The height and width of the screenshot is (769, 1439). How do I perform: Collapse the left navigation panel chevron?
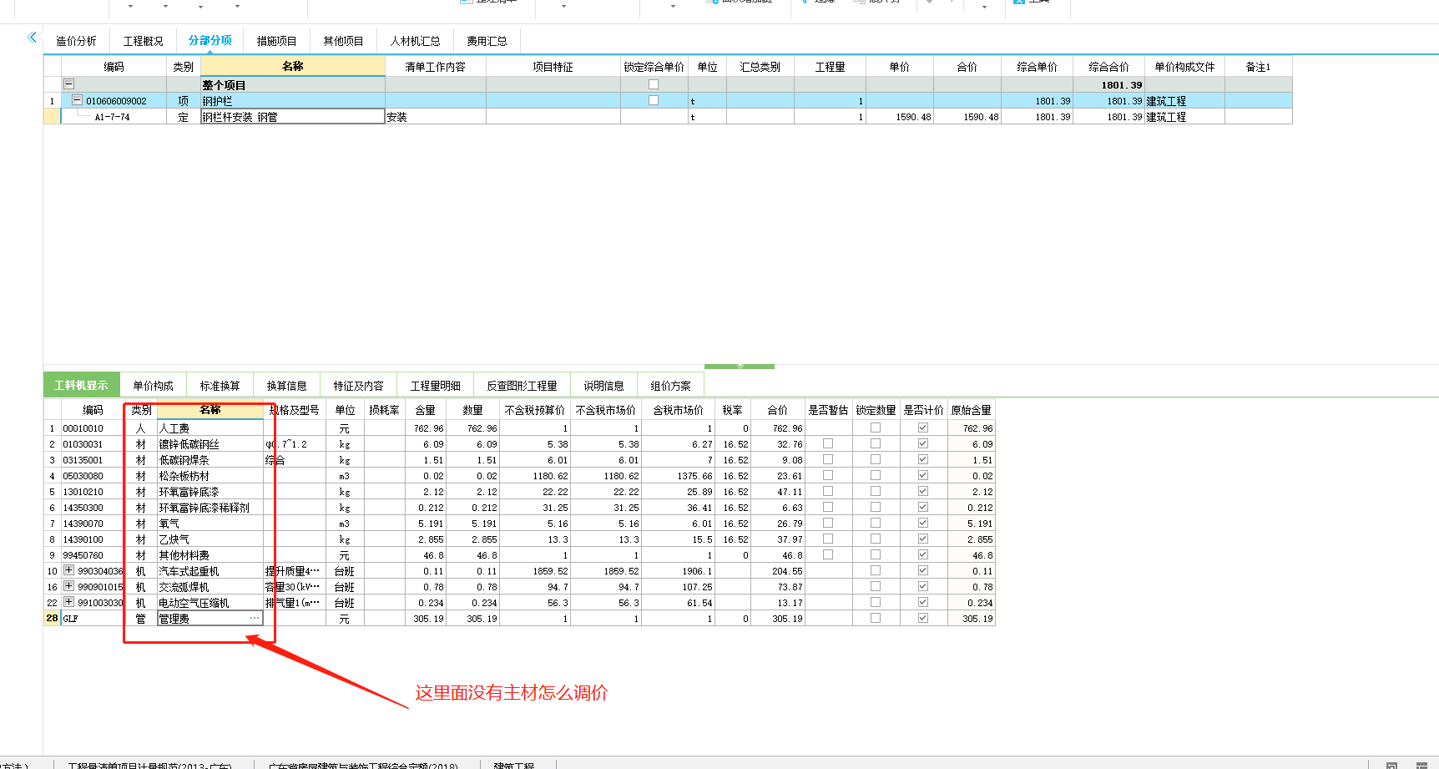pos(32,37)
